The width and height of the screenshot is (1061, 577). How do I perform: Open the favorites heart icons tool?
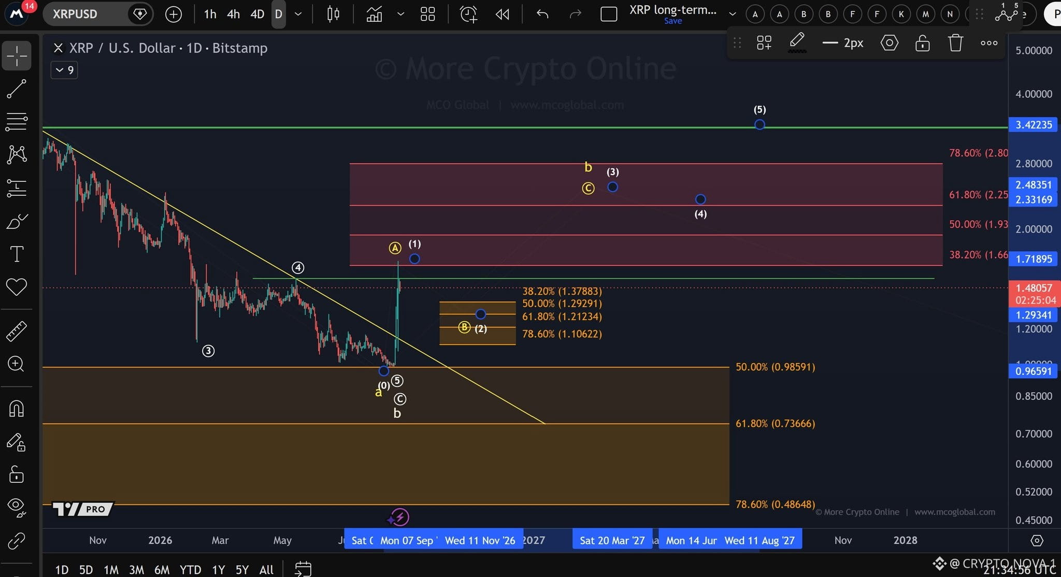(17, 286)
